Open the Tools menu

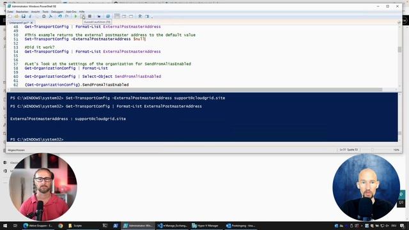[45, 11]
